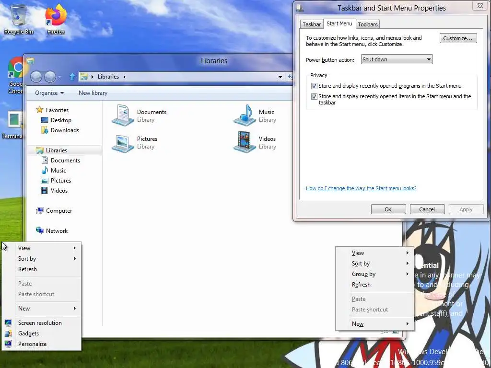
Task: Click New library toolbar button
Action: click(x=93, y=93)
